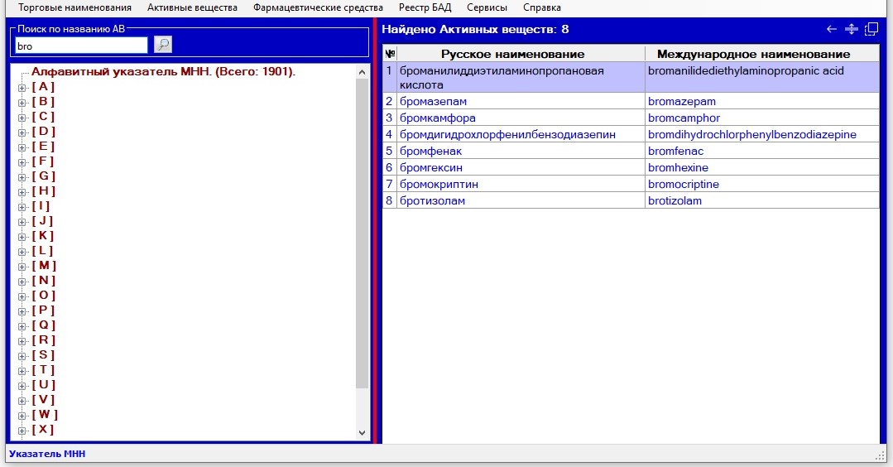
Task: Open the bromhexine international name link
Action: (678, 167)
